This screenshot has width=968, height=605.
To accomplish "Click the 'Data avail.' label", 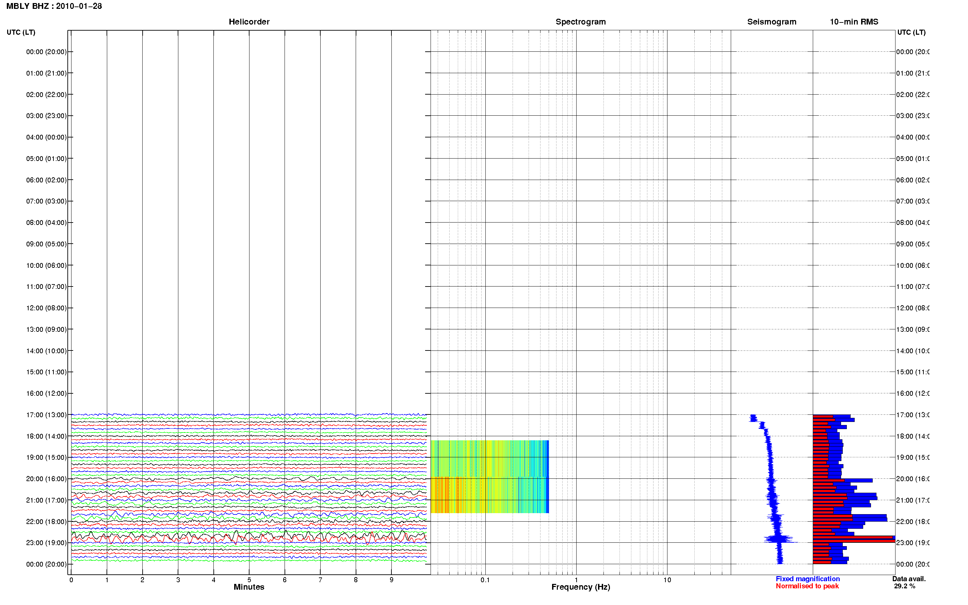I will point(909,579).
